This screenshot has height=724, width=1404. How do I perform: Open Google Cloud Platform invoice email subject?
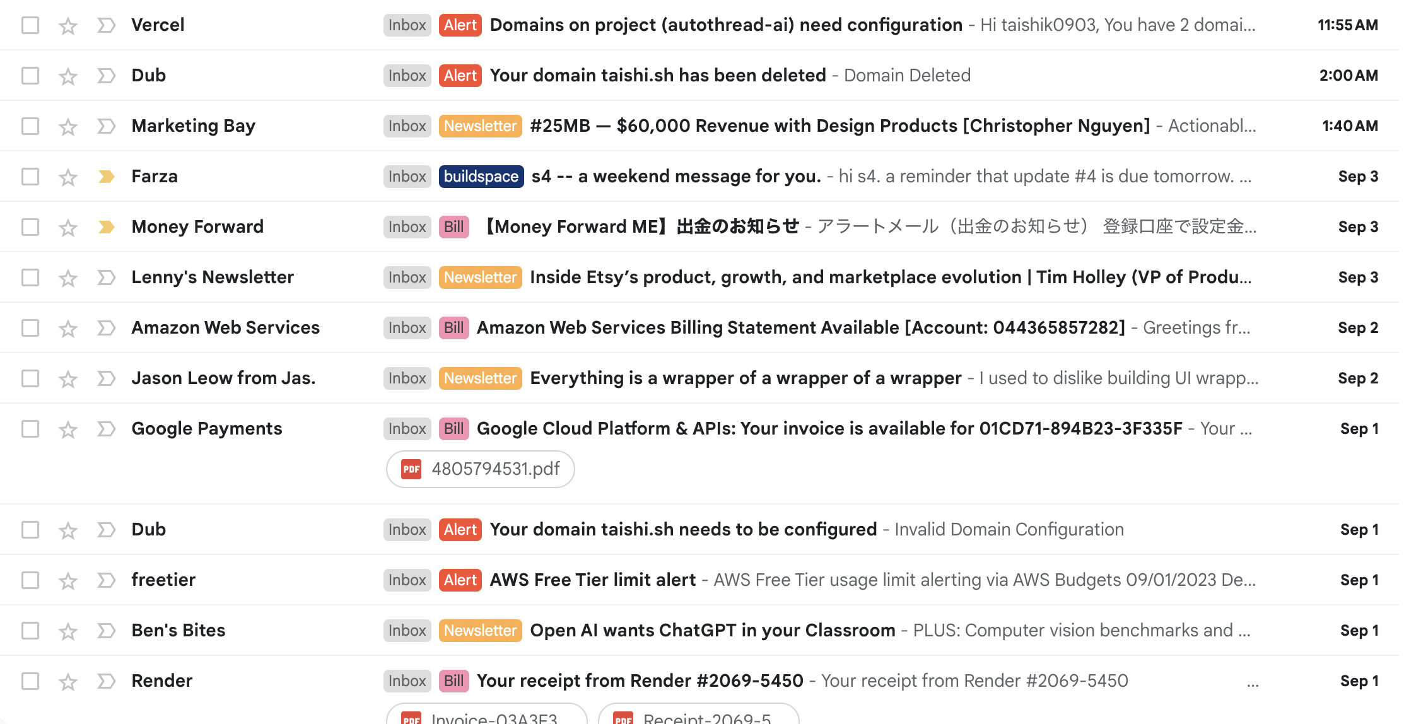tap(829, 429)
